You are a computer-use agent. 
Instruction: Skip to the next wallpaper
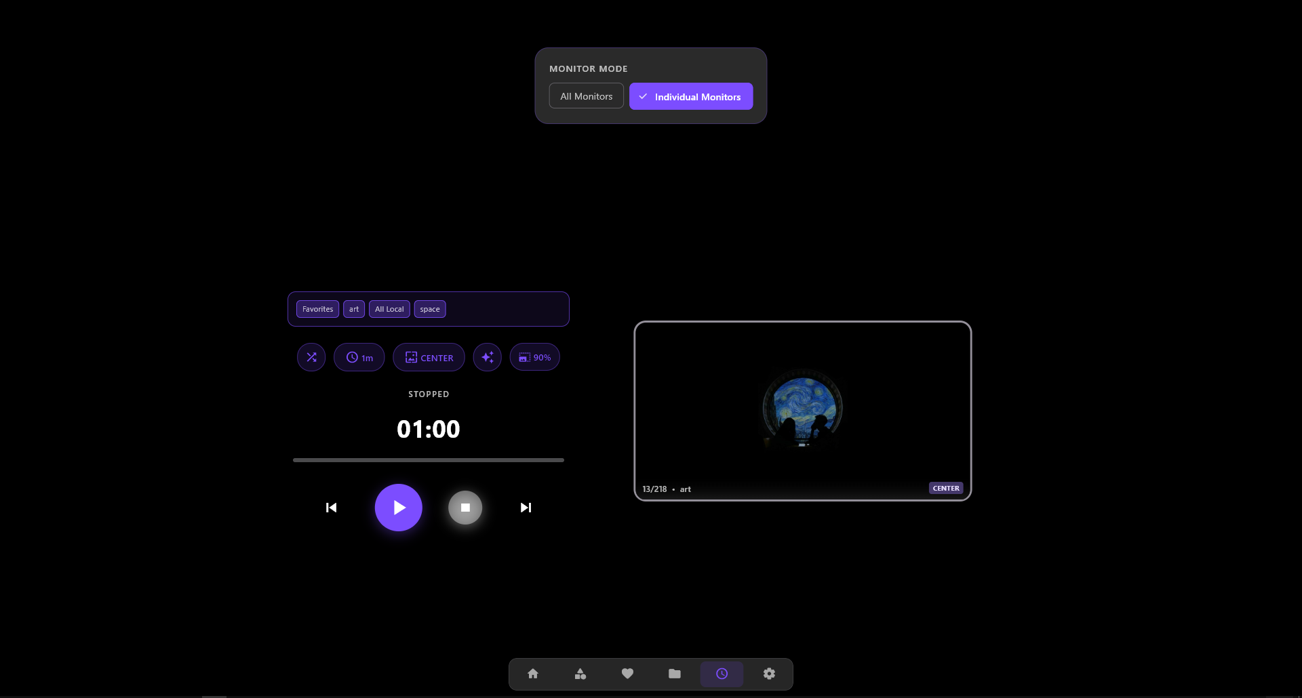pyautogui.click(x=526, y=508)
